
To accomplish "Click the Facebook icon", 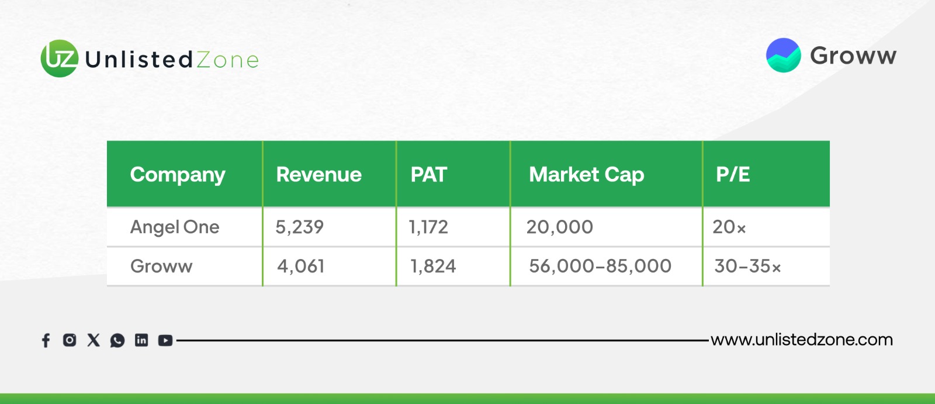I will [46, 340].
